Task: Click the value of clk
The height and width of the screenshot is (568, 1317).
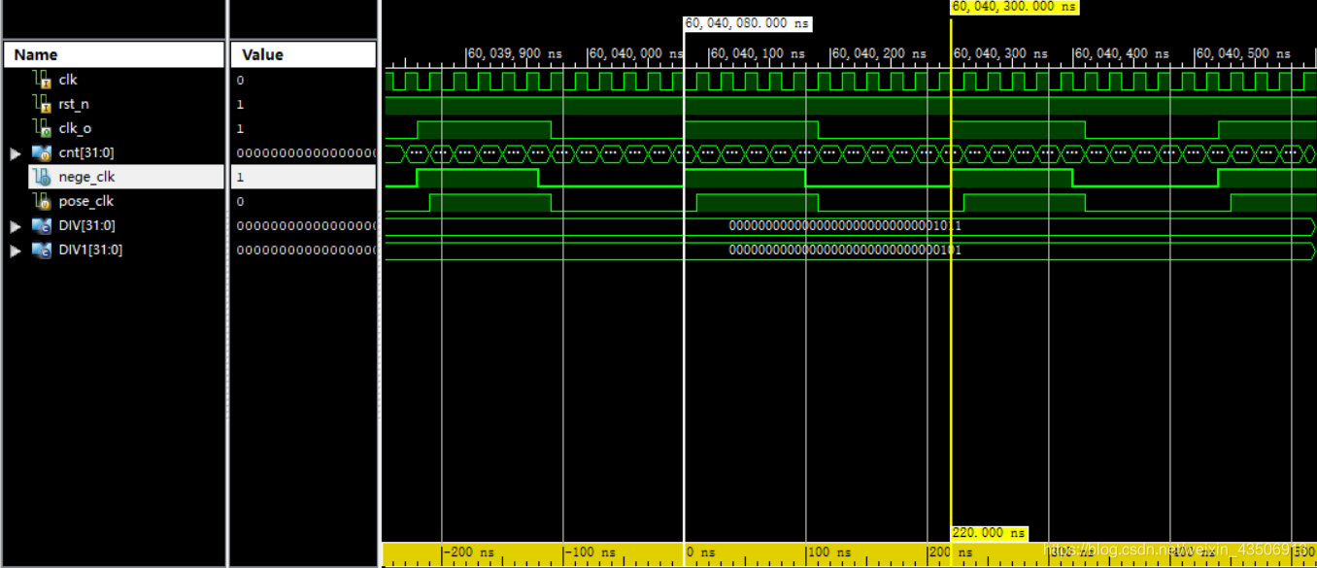Action: pos(241,80)
